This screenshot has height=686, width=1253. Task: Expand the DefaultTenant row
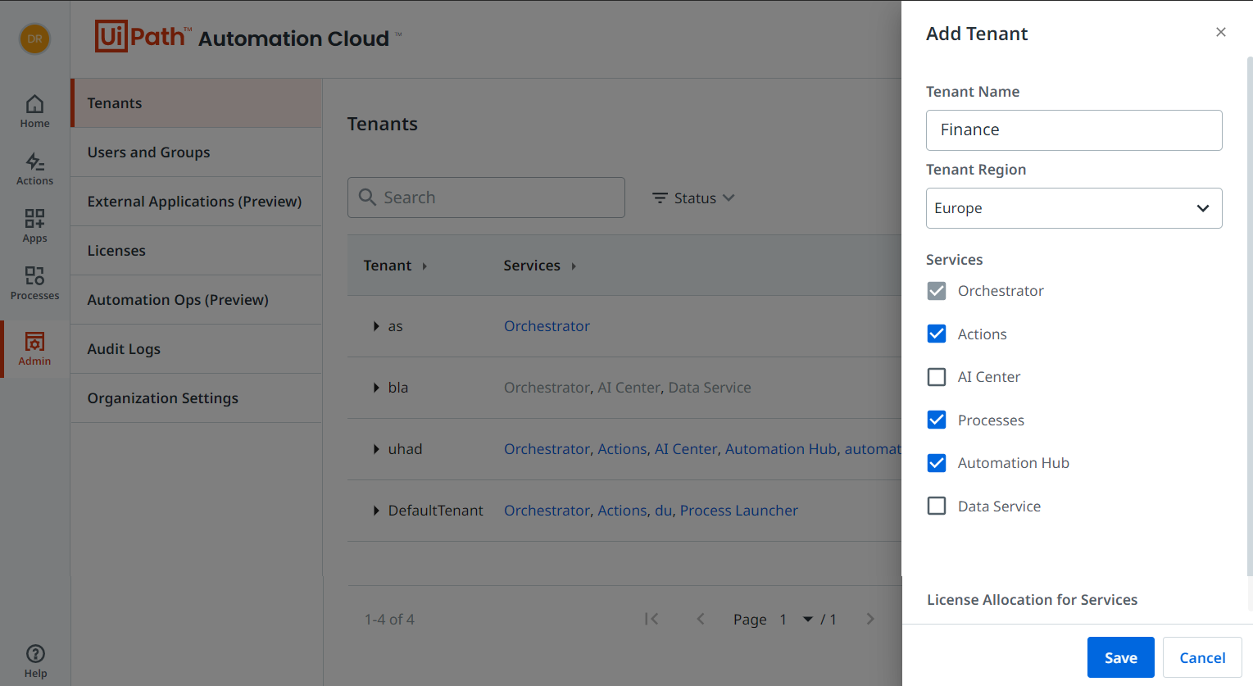click(376, 511)
